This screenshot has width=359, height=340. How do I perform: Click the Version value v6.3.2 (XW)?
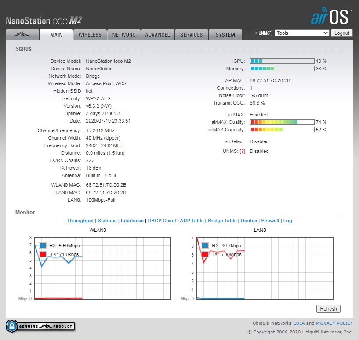99,106
